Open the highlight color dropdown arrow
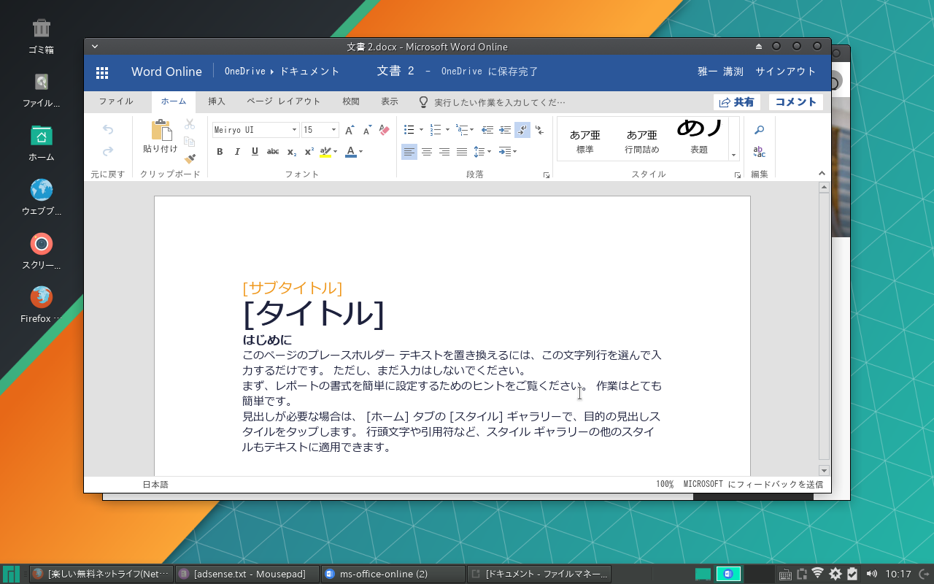The width and height of the screenshot is (934, 584). (x=336, y=152)
